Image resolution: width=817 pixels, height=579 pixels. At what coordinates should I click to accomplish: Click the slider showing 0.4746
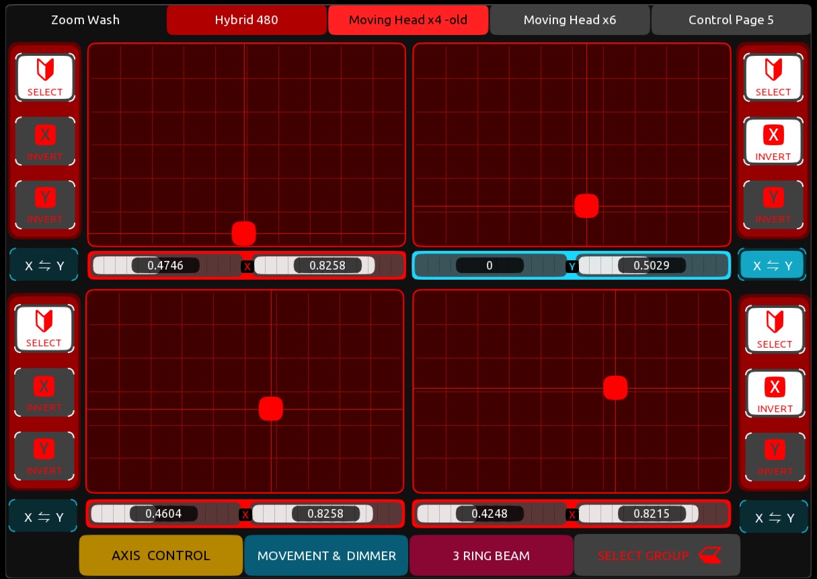(166, 266)
